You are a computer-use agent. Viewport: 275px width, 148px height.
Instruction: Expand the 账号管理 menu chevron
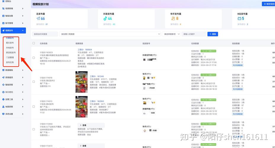[x=22, y=23]
